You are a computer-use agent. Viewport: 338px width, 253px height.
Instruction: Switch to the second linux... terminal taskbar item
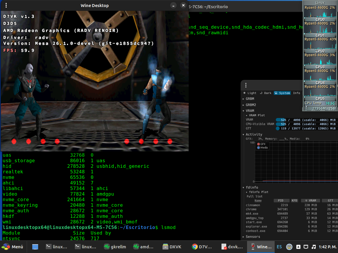[x=85, y=247]
